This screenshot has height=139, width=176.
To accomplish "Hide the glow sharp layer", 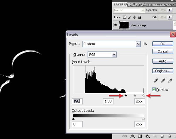I will pos(116,25).
